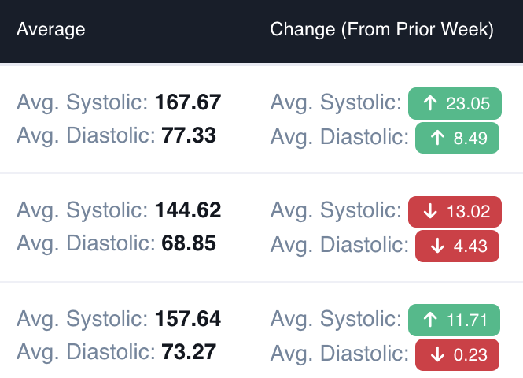Click the up arrow in 8.49 badge
The width and height of the screenshot is (523, 378).
(437, 138)
